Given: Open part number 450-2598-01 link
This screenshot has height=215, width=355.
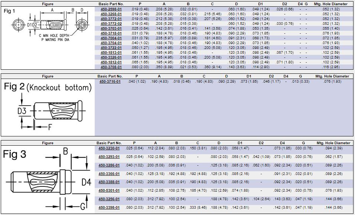Looking at the screenshot, I should [111, 9].
